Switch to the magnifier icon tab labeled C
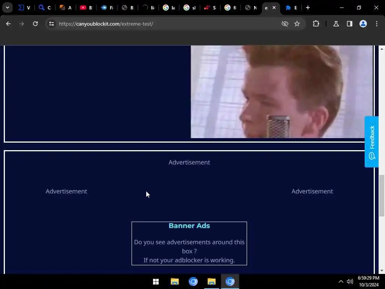Image resolution: width=385 pixels, height=289 pixels. click(45, 8)
